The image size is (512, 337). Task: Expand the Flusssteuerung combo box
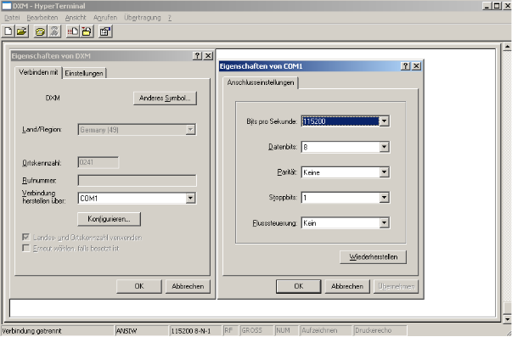coord(385,223)
